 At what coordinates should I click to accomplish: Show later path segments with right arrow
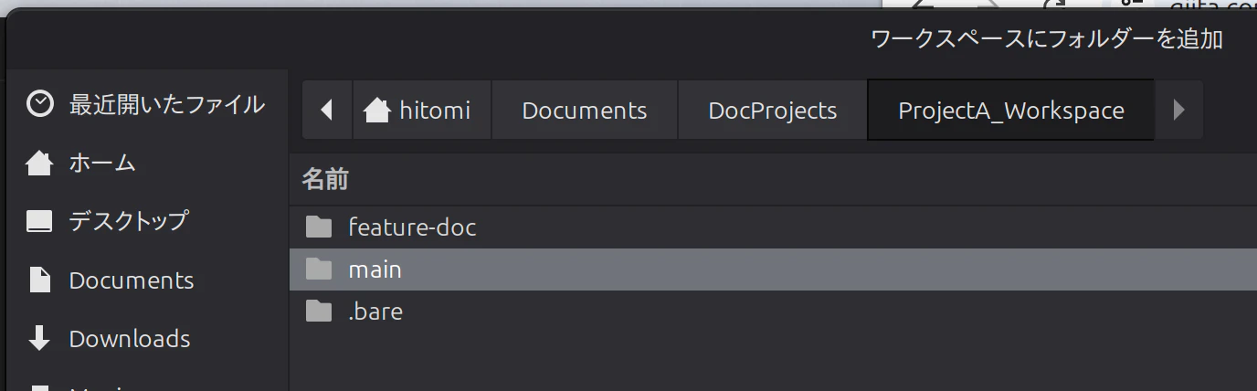click(x=1178, y=111)
